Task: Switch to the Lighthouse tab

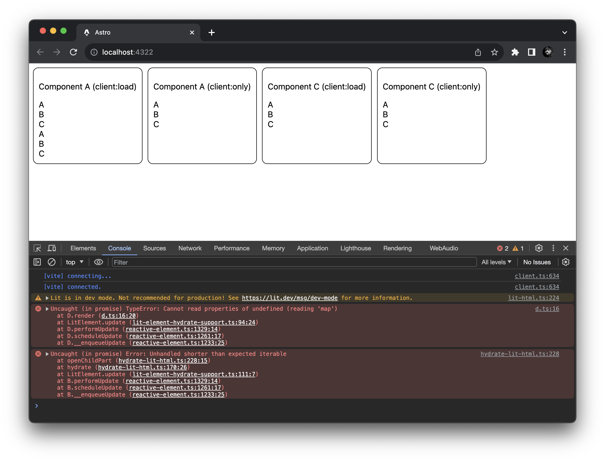Action: click(356, 248)
